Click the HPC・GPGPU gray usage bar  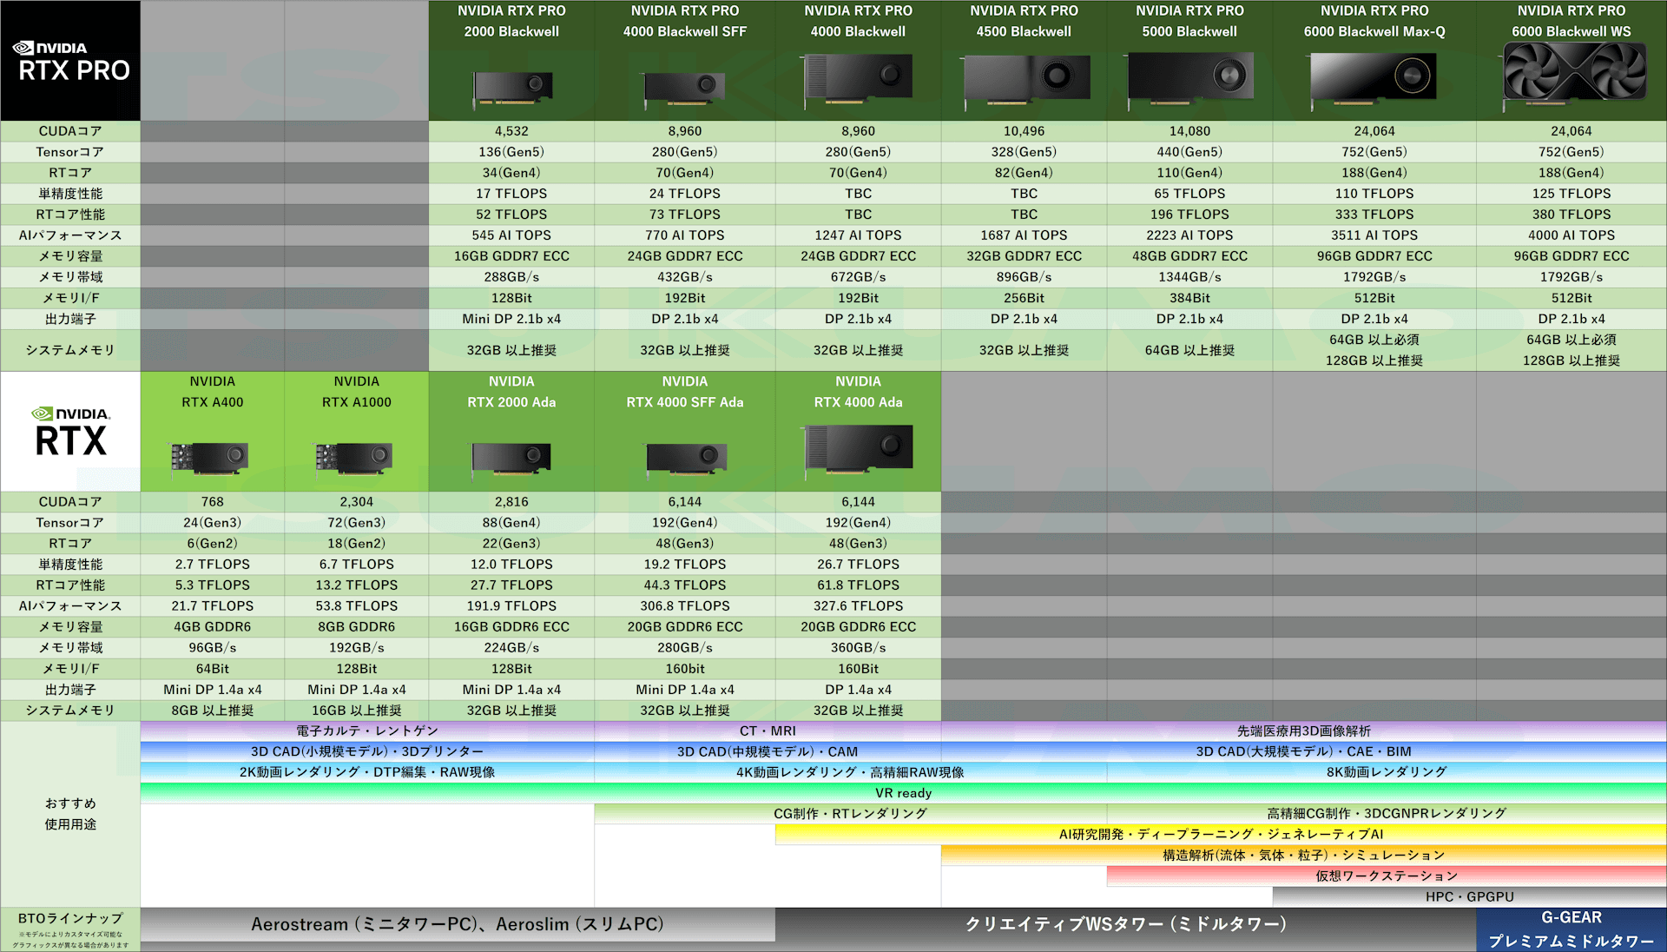tap(1469, 896)
